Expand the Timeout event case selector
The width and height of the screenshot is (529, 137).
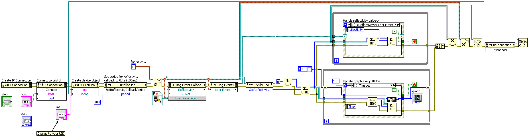pyautogui.click(x=391, y=85)
